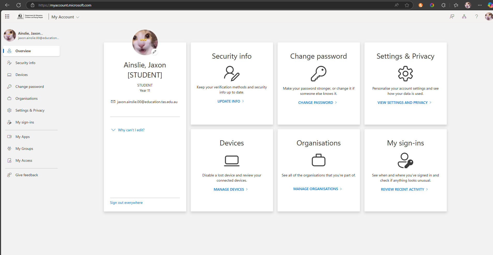Viewport: 493px width, 255px height.
Task: Click the UPDATE INFO link
Action: click(x=231, y=101)
